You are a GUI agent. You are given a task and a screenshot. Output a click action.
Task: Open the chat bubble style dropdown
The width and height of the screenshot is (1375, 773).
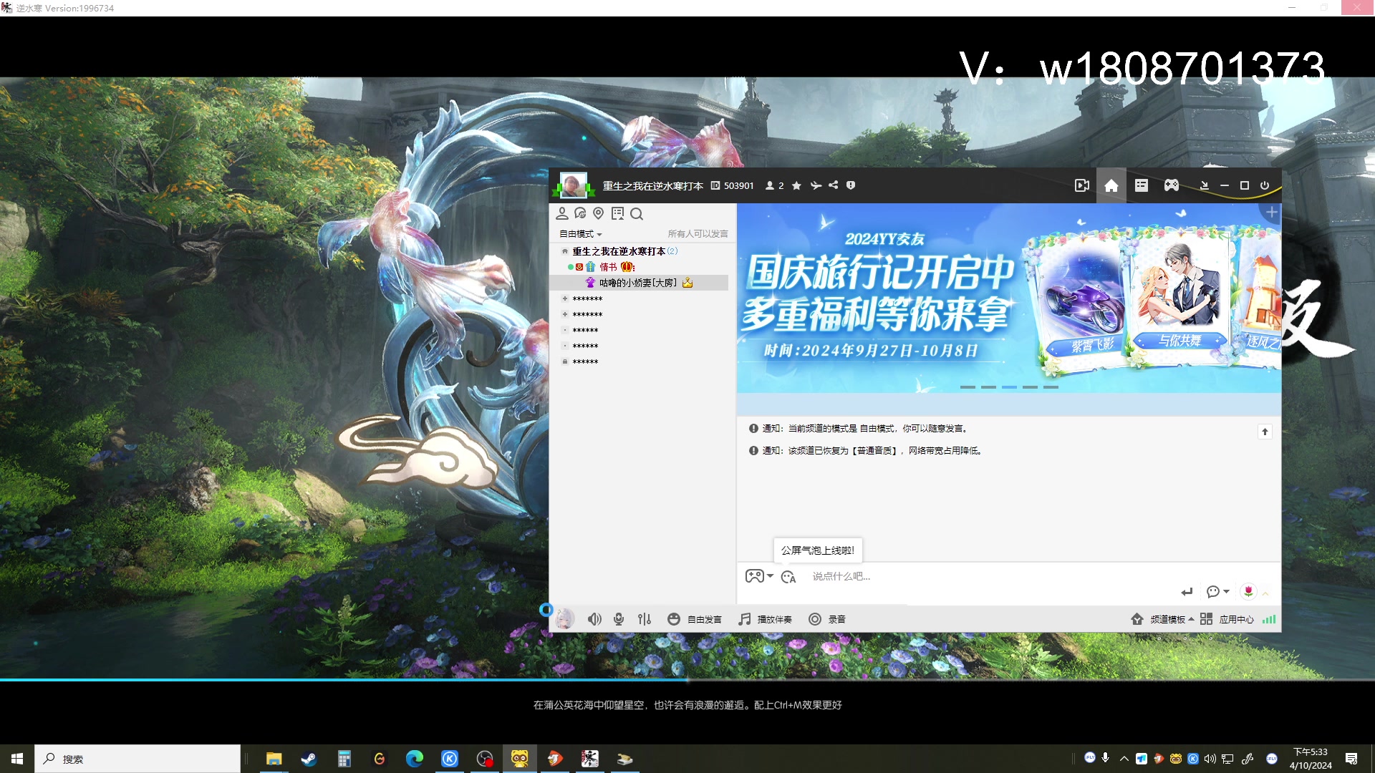[x=1217, y=592]
